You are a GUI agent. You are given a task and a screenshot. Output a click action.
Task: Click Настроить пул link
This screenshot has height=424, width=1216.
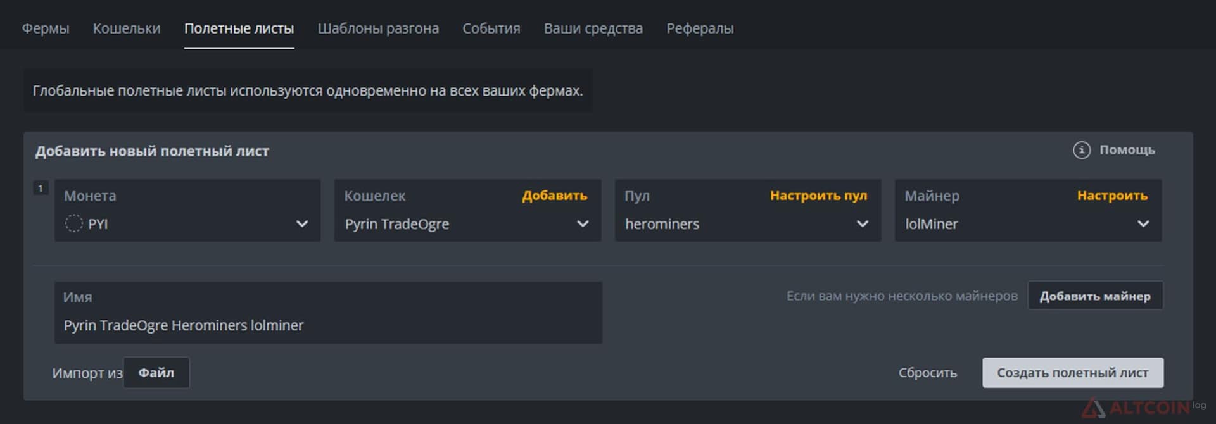[x=819, y=196]
